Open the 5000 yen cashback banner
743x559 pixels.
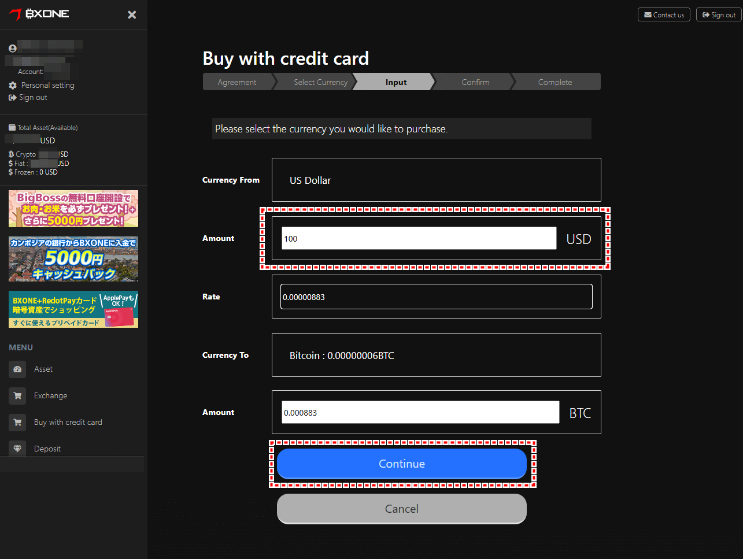(x=73, y=259)
